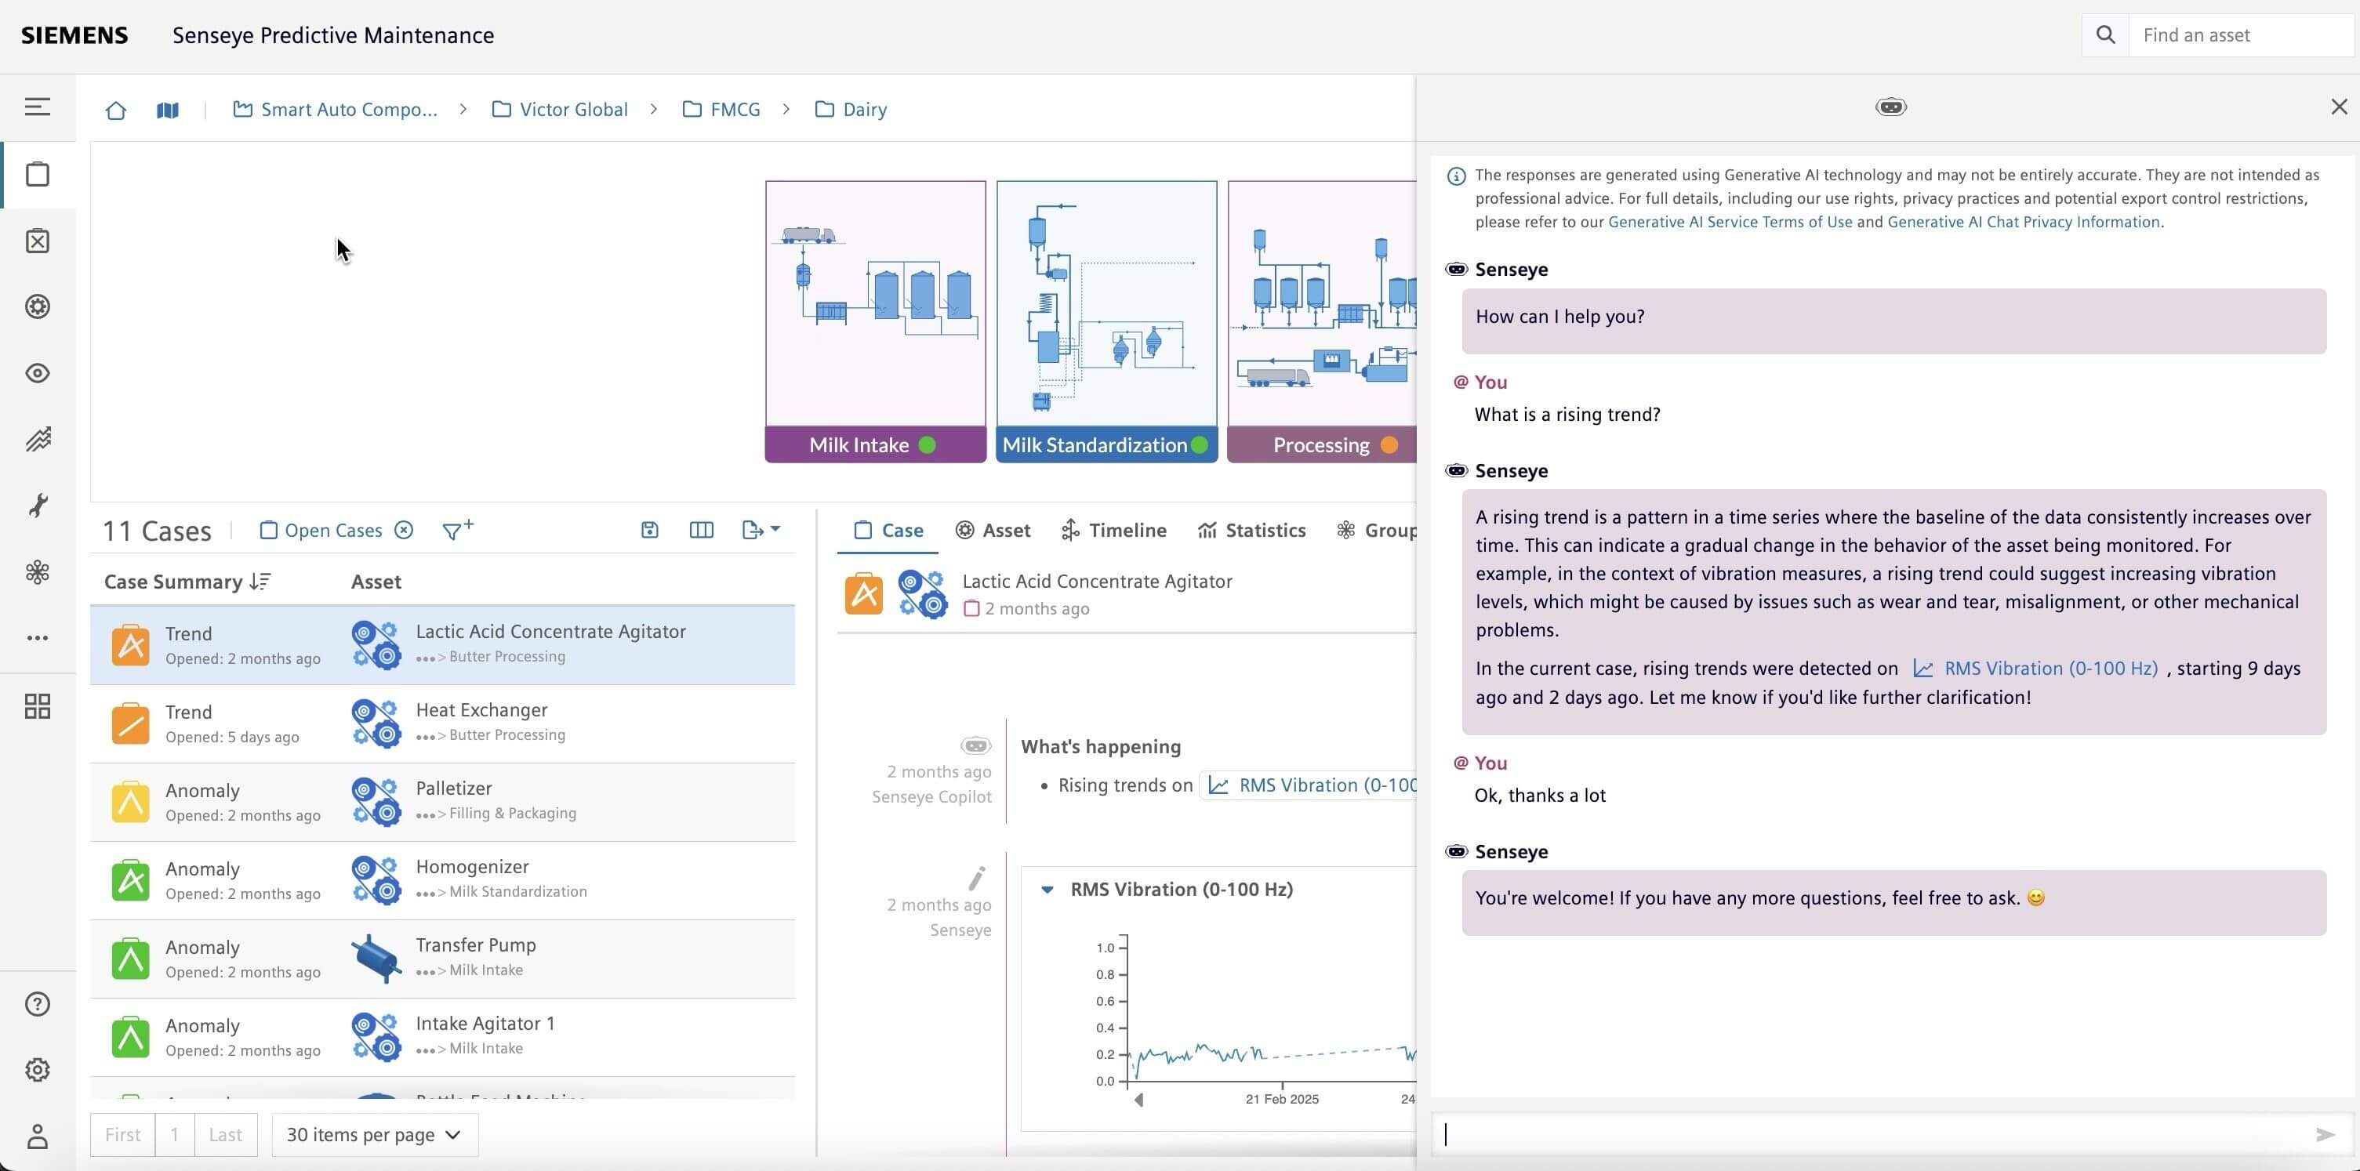Toggle the hamburger navigation menu
The height and width of the screenshot is (1171, 2360).
pyautogui.click(x=38, y=107)
